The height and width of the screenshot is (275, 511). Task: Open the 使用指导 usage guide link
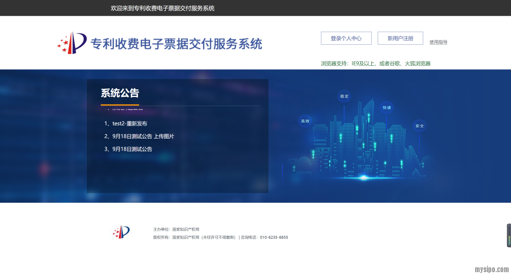point(438,42)
